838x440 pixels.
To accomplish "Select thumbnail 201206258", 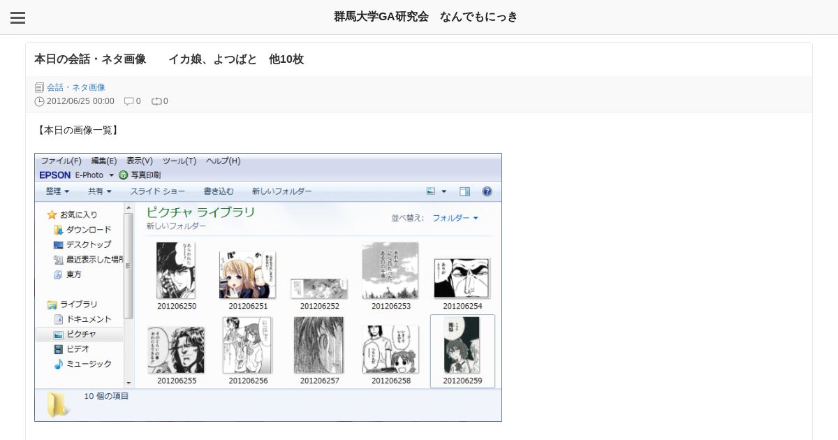I will [391, 354].
